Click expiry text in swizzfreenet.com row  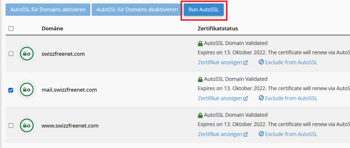(274, 53)
